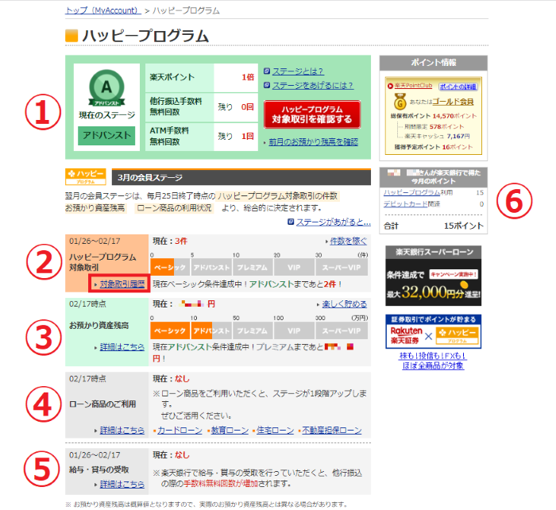
Task: Open the カードローン link
Action: click(180, 431)
